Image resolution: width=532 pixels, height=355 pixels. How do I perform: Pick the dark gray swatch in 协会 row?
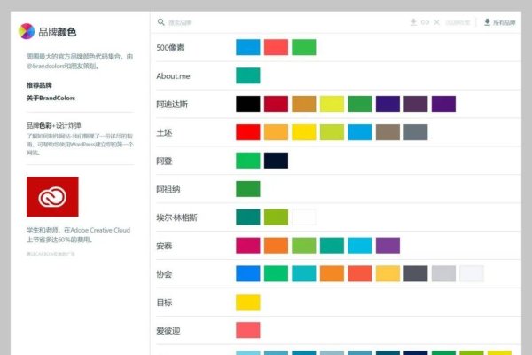[x=416, y=274]
